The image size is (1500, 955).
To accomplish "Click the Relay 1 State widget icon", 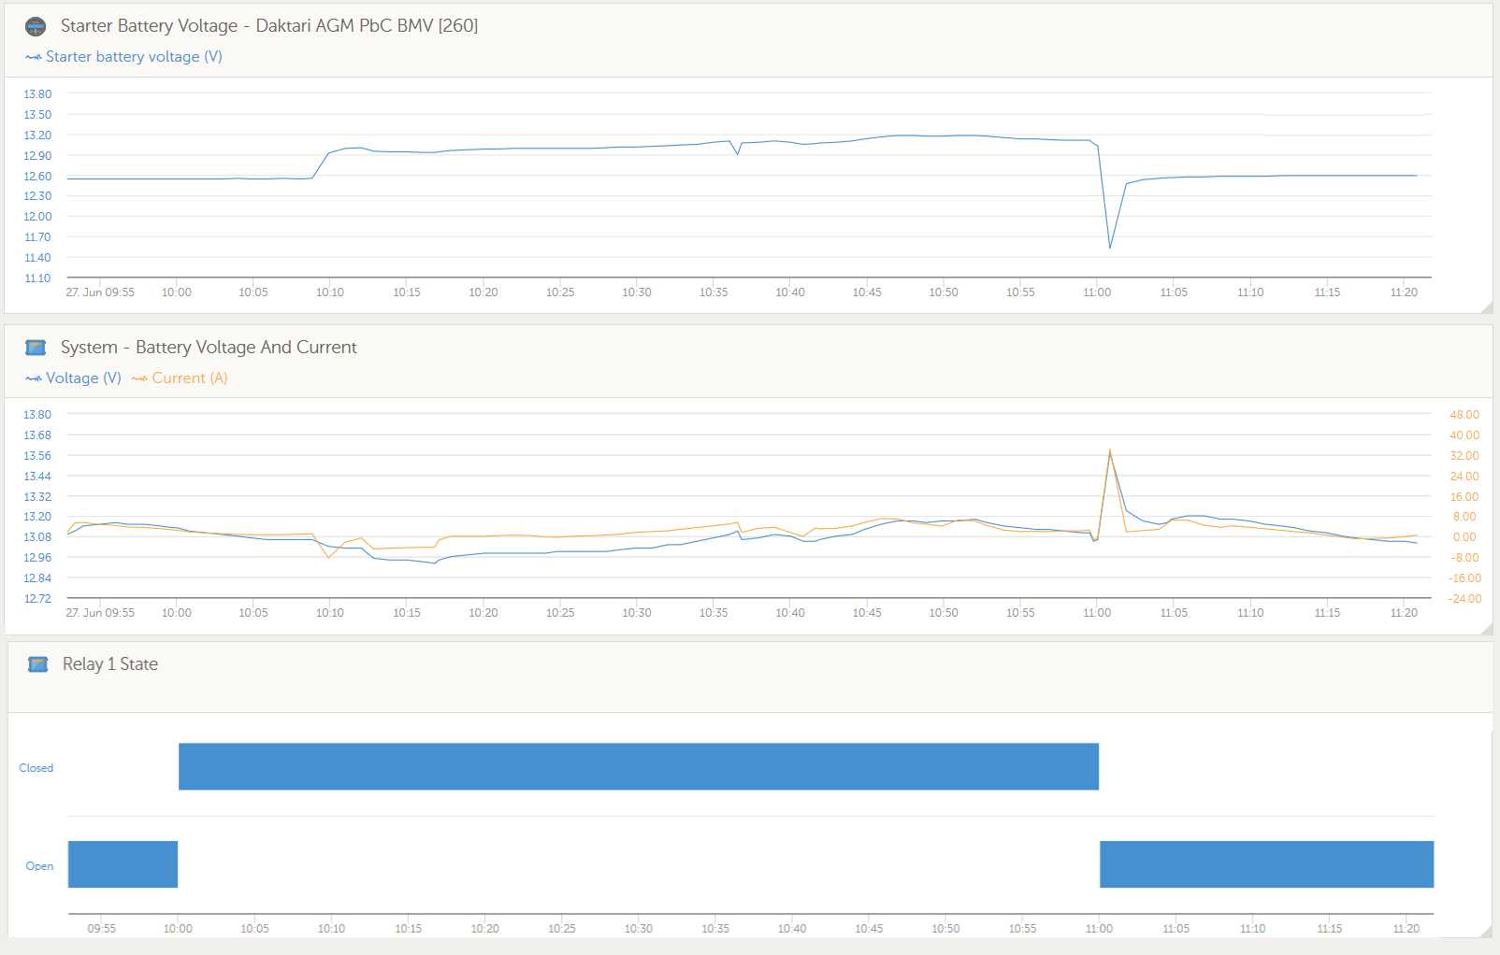I will (37, 664).
